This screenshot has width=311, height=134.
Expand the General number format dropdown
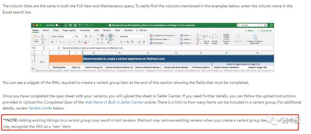click(132, 36)
